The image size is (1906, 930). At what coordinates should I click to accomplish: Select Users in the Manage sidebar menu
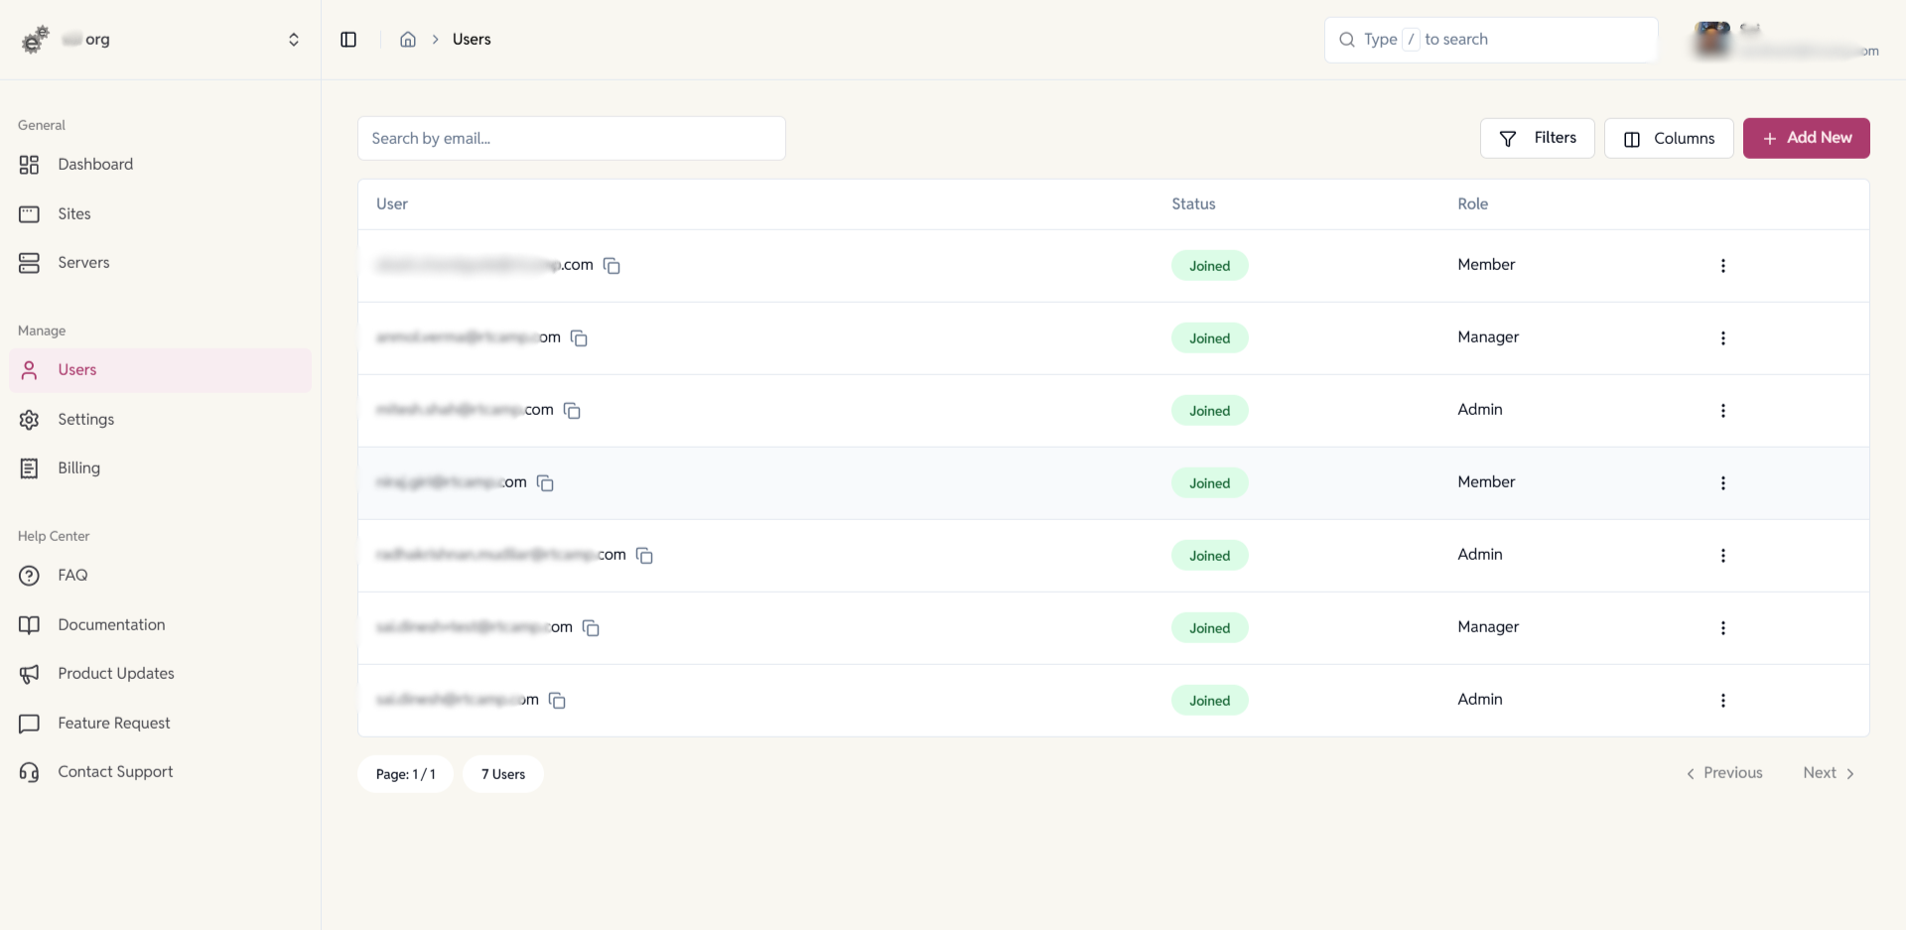pyautogui.click(x=76, y=369)
